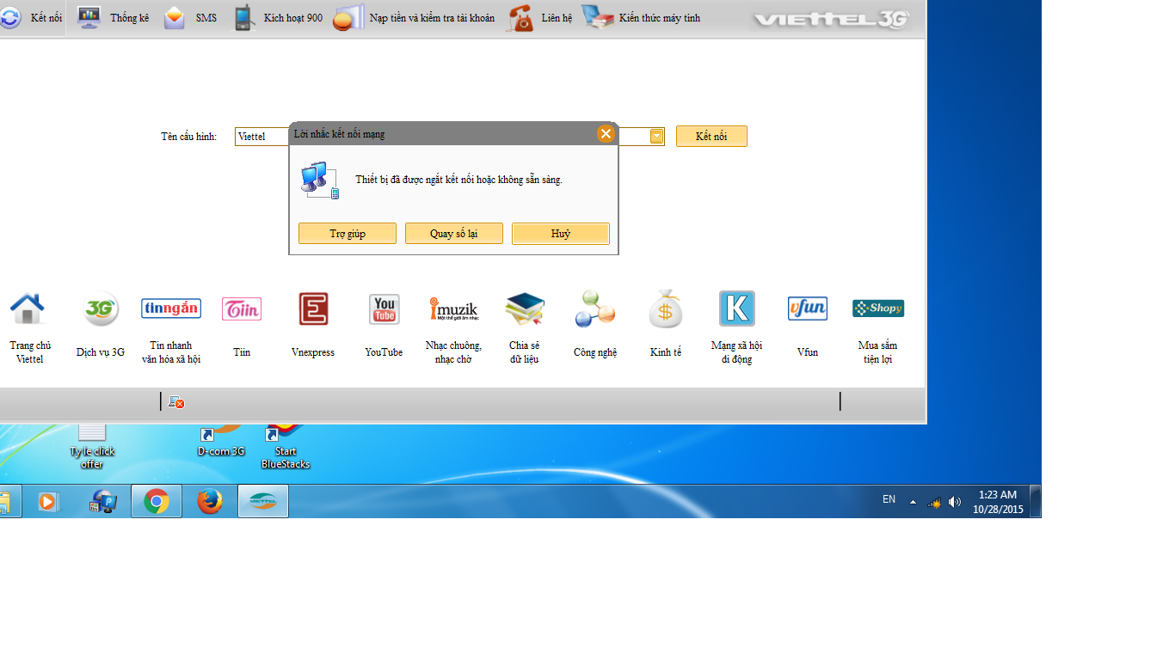The width and height of the screenshot is (1175, 660).
Task: Select the Start BlueStacks desktop shortcut
Action: pos(286,445)
